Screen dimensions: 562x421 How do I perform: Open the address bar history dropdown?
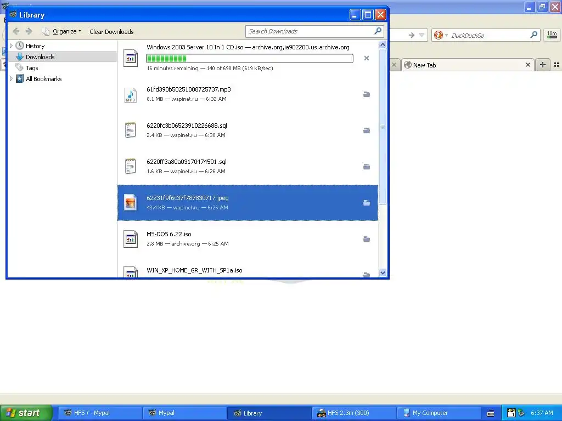coord(422,35)
